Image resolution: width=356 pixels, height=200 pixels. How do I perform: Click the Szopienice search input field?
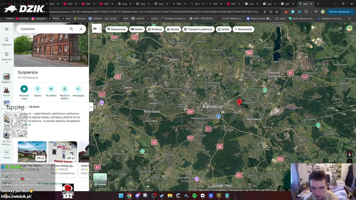pyautogui.click(x=43, y=29)
